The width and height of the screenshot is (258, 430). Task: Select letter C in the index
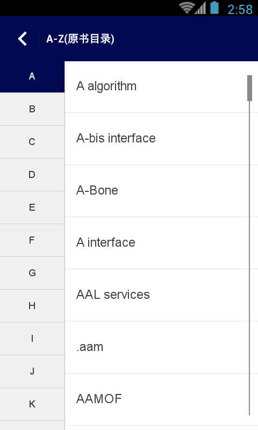coord(32,142)
